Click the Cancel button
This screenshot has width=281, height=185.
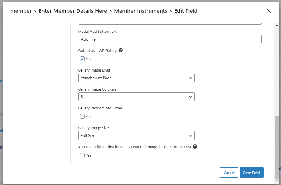click(229, 173)
